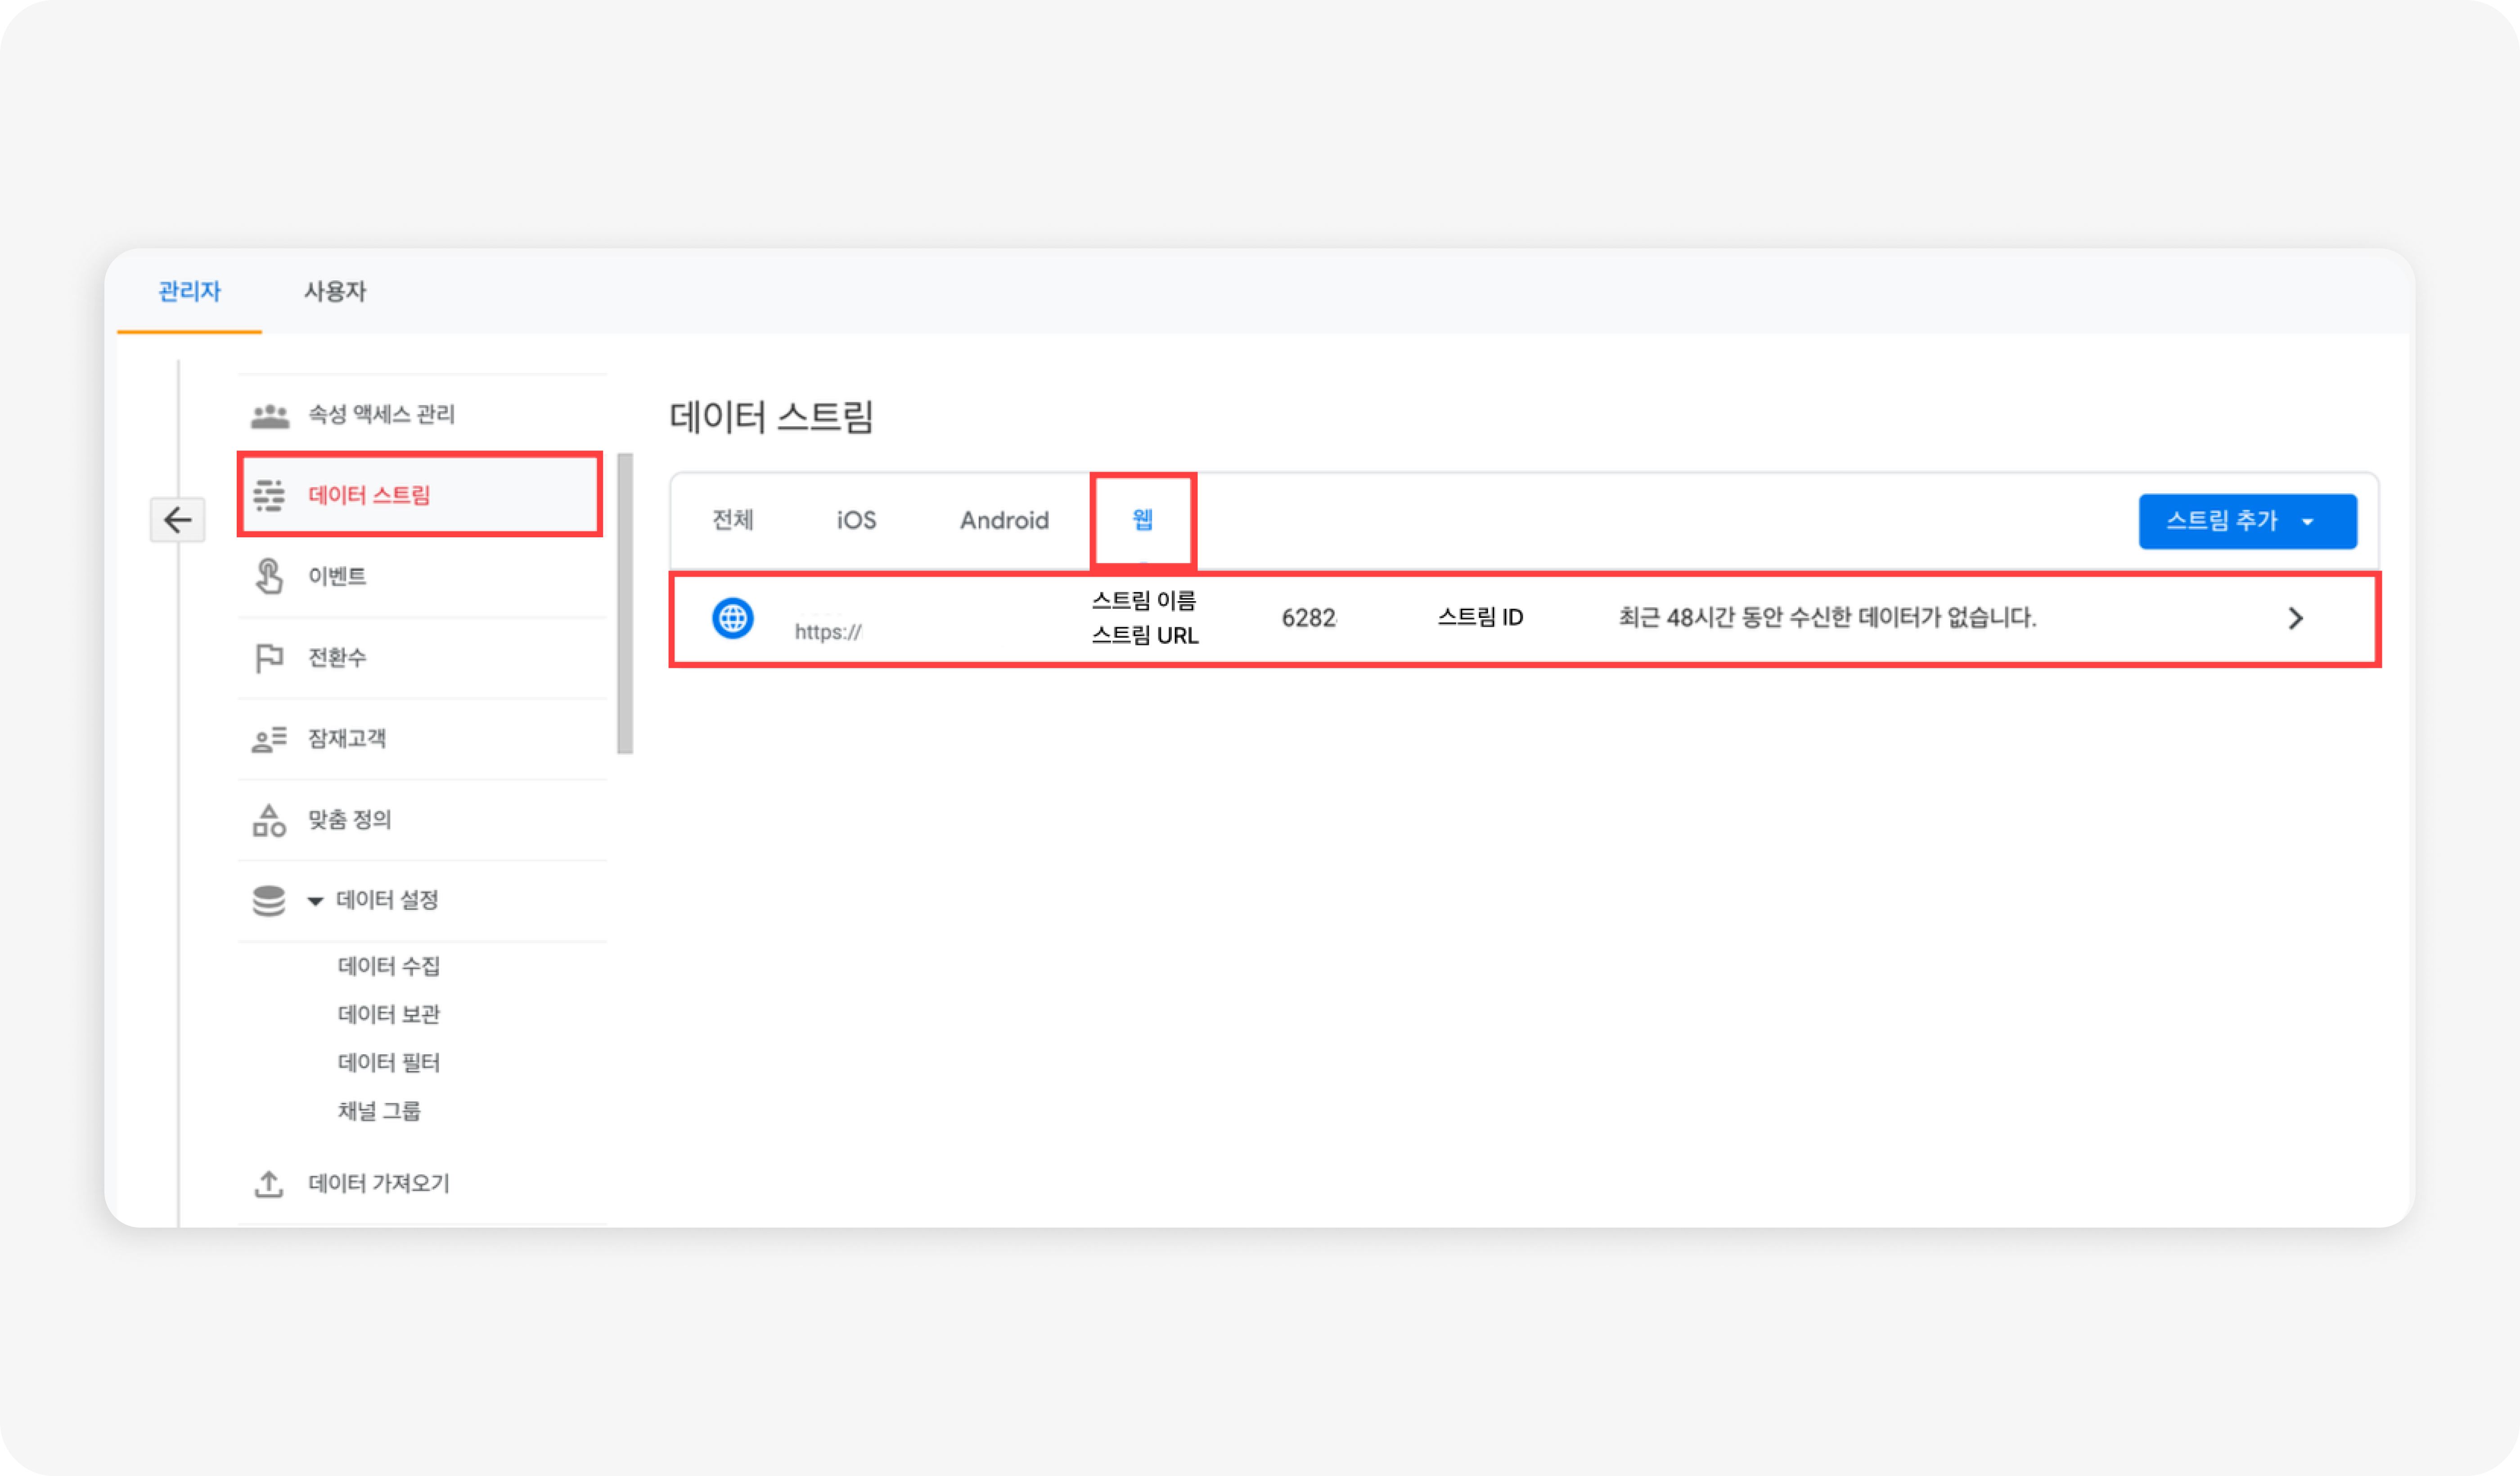This screenshot has width=2520, height=1476.
Task: Open 속성 액세스 관리 menu item
Action: [x=422, y=414]
